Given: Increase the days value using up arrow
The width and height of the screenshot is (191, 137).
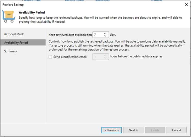Looking at the screenshot, I should coord(105,33).
